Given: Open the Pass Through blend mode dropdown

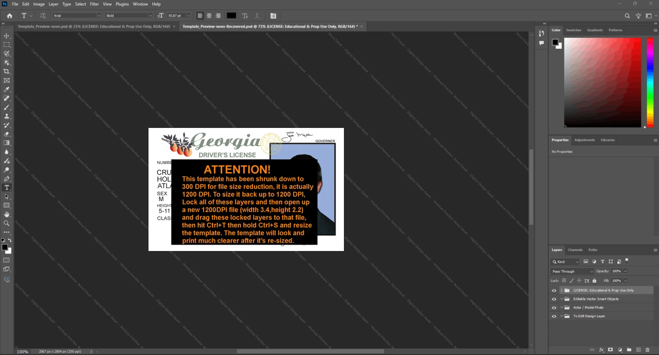Looking at the screenshot, I should pyautogui.click(x=572, y=271).
